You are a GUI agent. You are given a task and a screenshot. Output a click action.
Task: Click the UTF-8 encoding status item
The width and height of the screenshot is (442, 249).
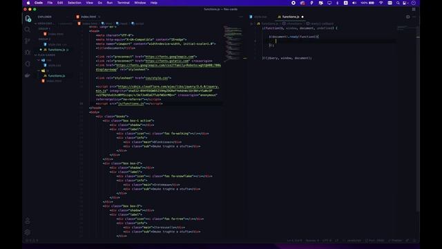tap(327, 241)
